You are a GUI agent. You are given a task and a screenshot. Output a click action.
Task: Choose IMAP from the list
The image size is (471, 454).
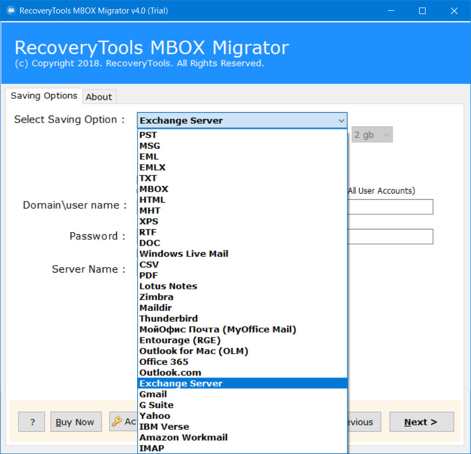tap(242, 449)
